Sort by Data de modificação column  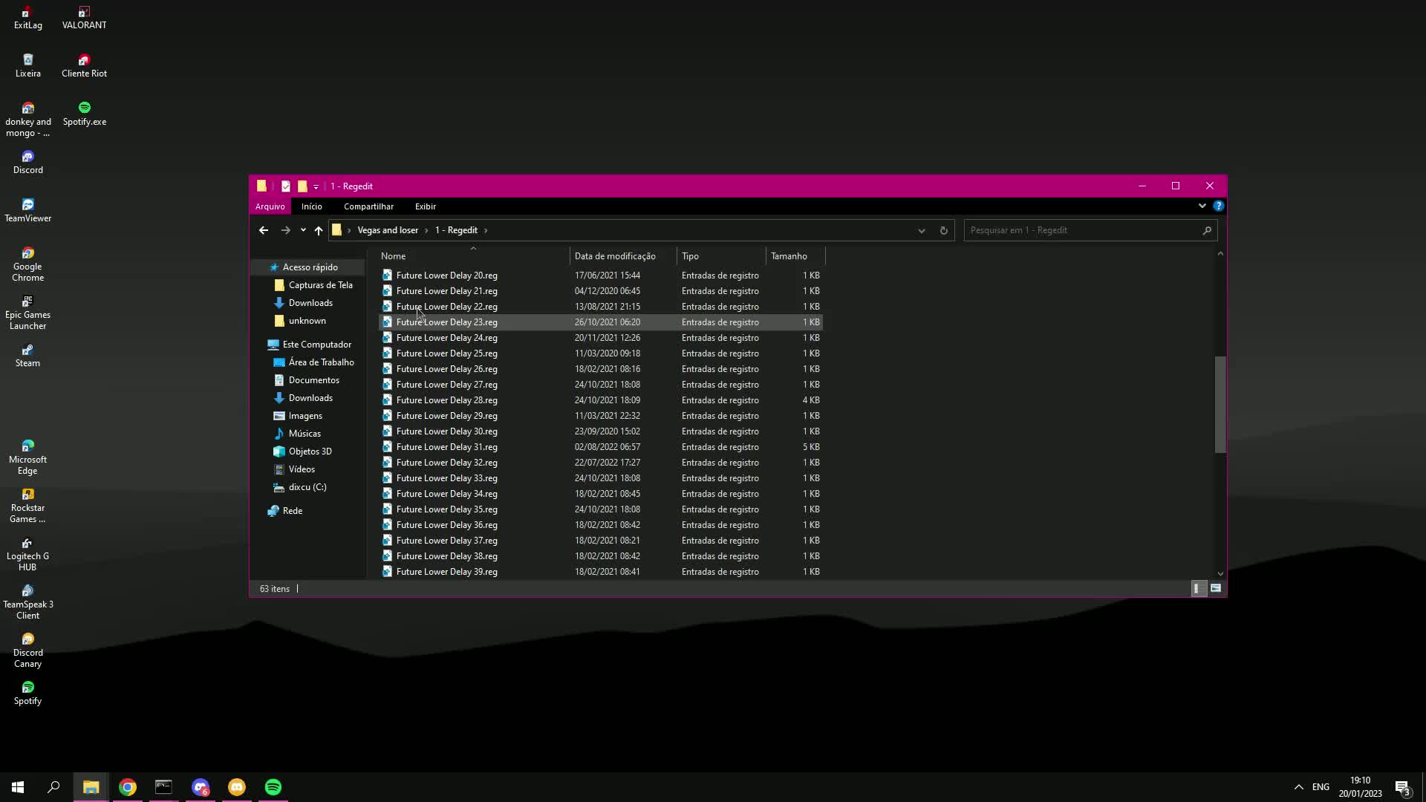615,256
